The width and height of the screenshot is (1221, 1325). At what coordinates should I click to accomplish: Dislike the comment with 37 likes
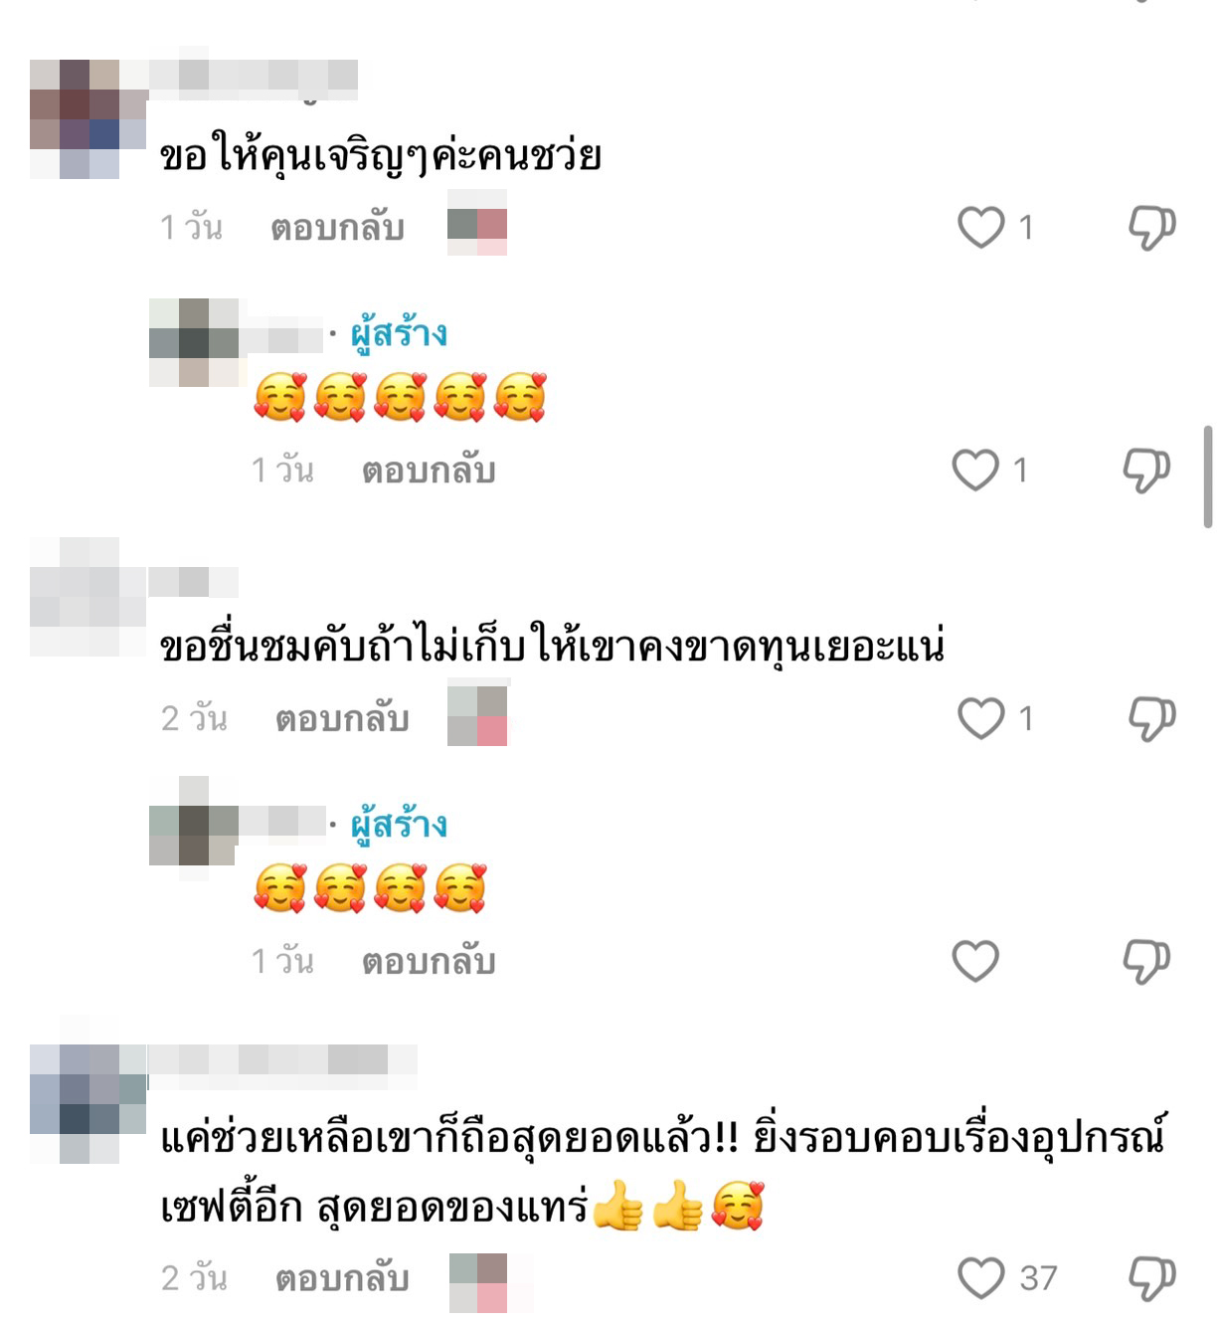[1151, 1278]
